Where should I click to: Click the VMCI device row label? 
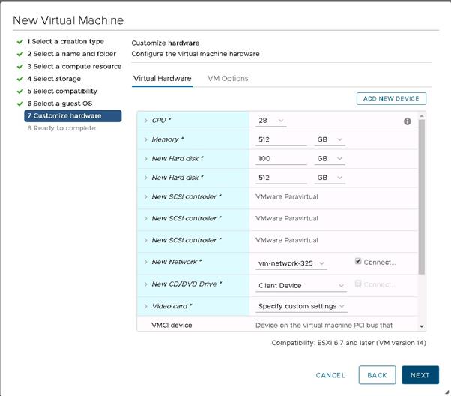[172, 325]
